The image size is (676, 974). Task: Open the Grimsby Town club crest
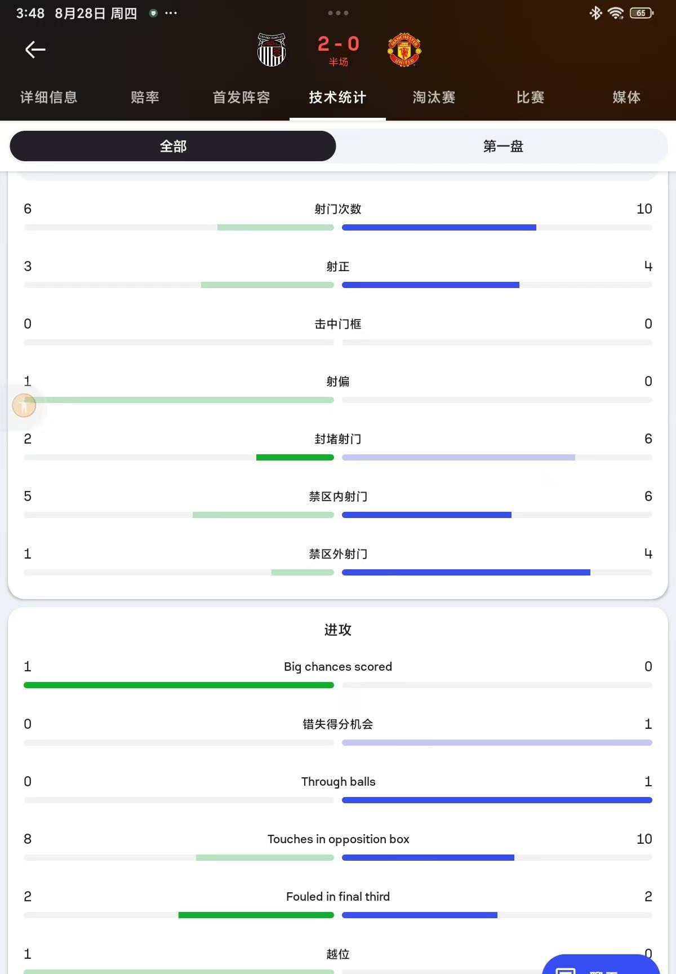coord(272,50)
